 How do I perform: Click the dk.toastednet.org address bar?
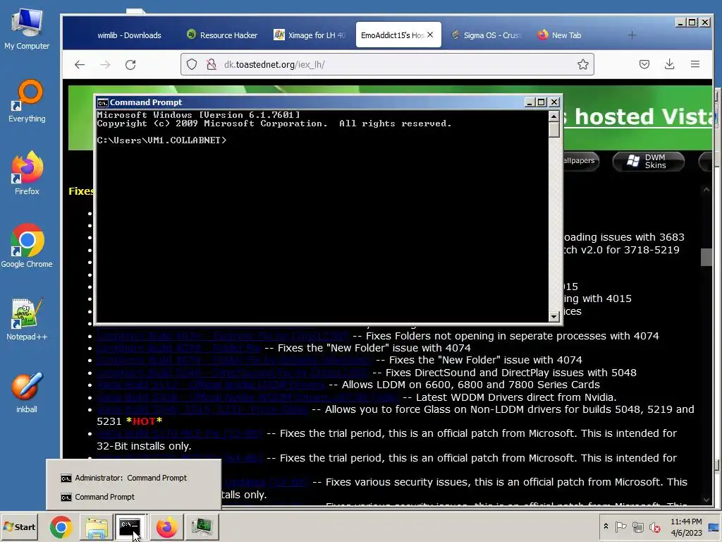tap(387, 64)
